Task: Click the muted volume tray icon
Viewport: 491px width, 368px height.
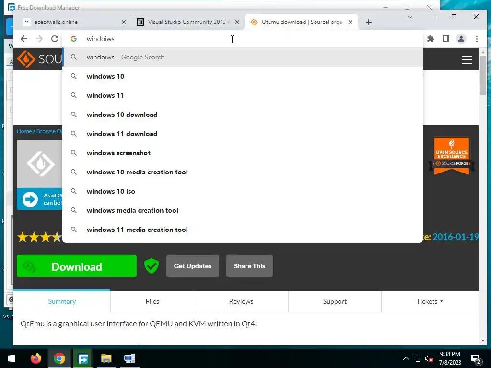Action: pos(429,358)
